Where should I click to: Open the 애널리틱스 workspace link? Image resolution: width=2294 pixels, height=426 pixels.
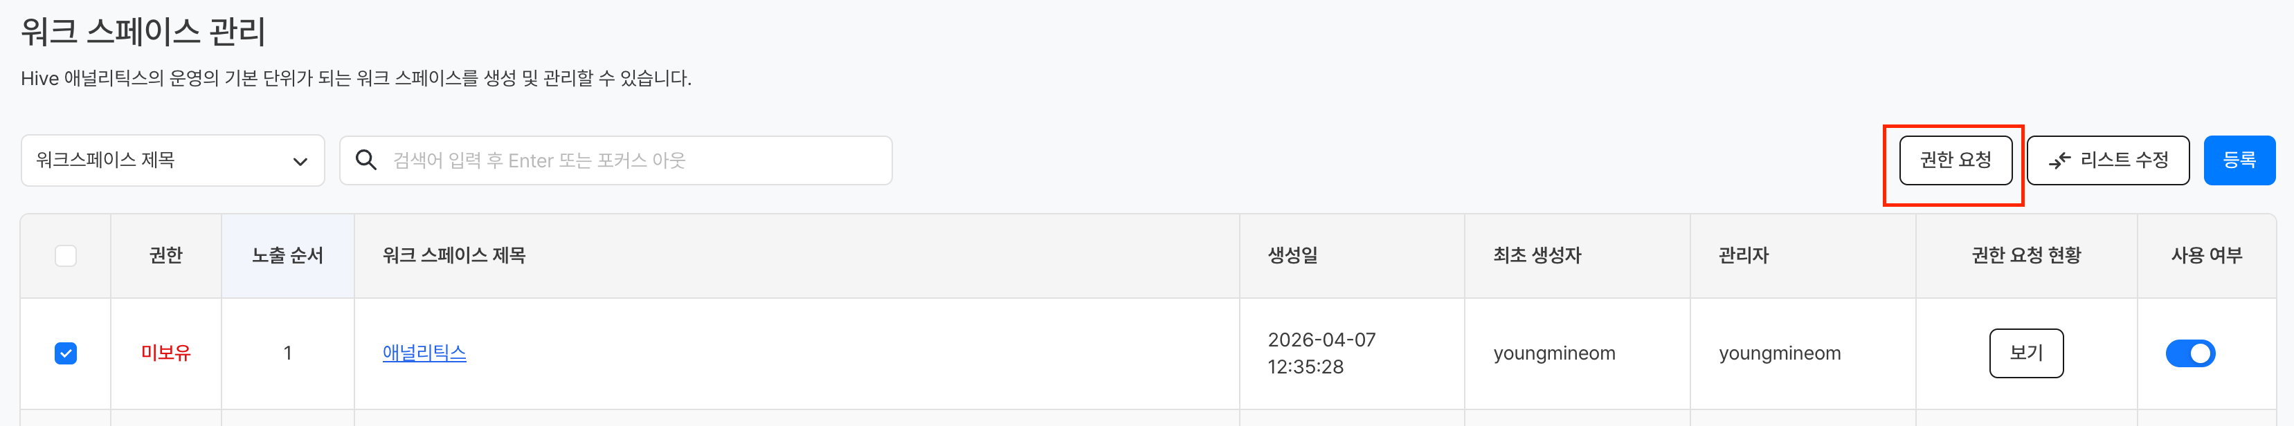coord(424,353)
